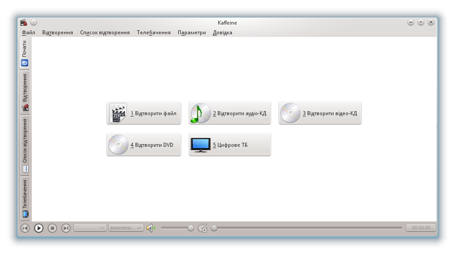Click the round pin button in title bar
The height and width of the screenshot is (254, 455).
click(x=33, y=22)
